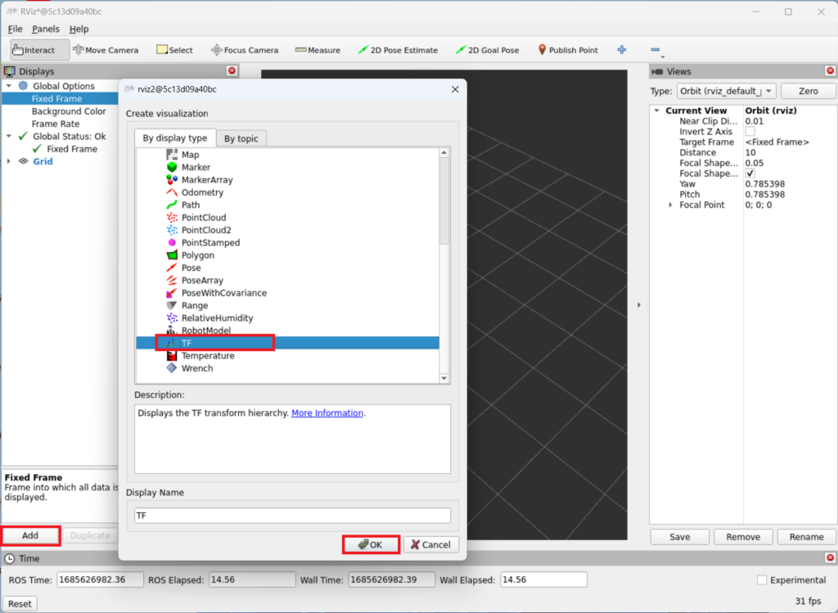Switch to By display type tab
This screenshot has width=838, height=613.
coord(175,137)
